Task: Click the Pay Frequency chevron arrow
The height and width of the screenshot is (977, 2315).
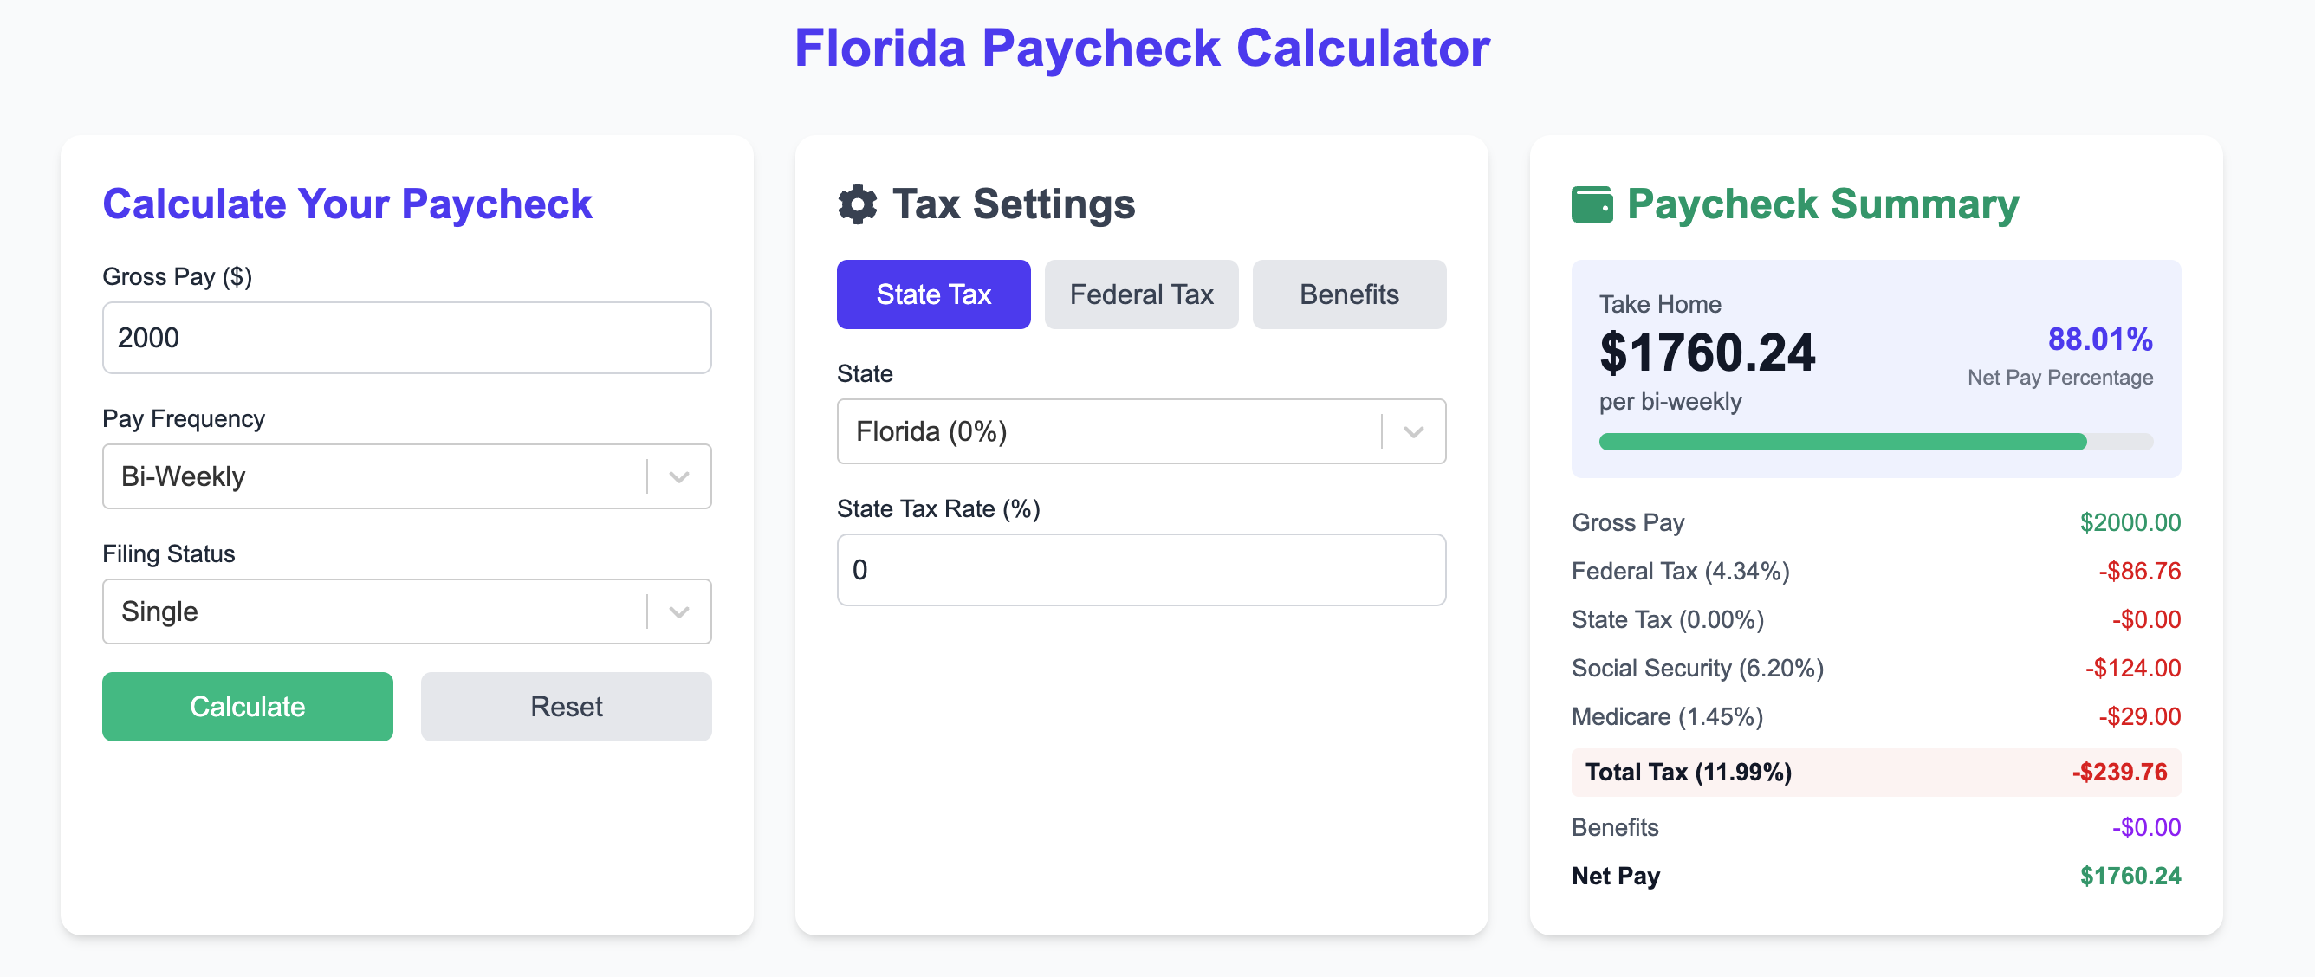Action: [679, 476]
